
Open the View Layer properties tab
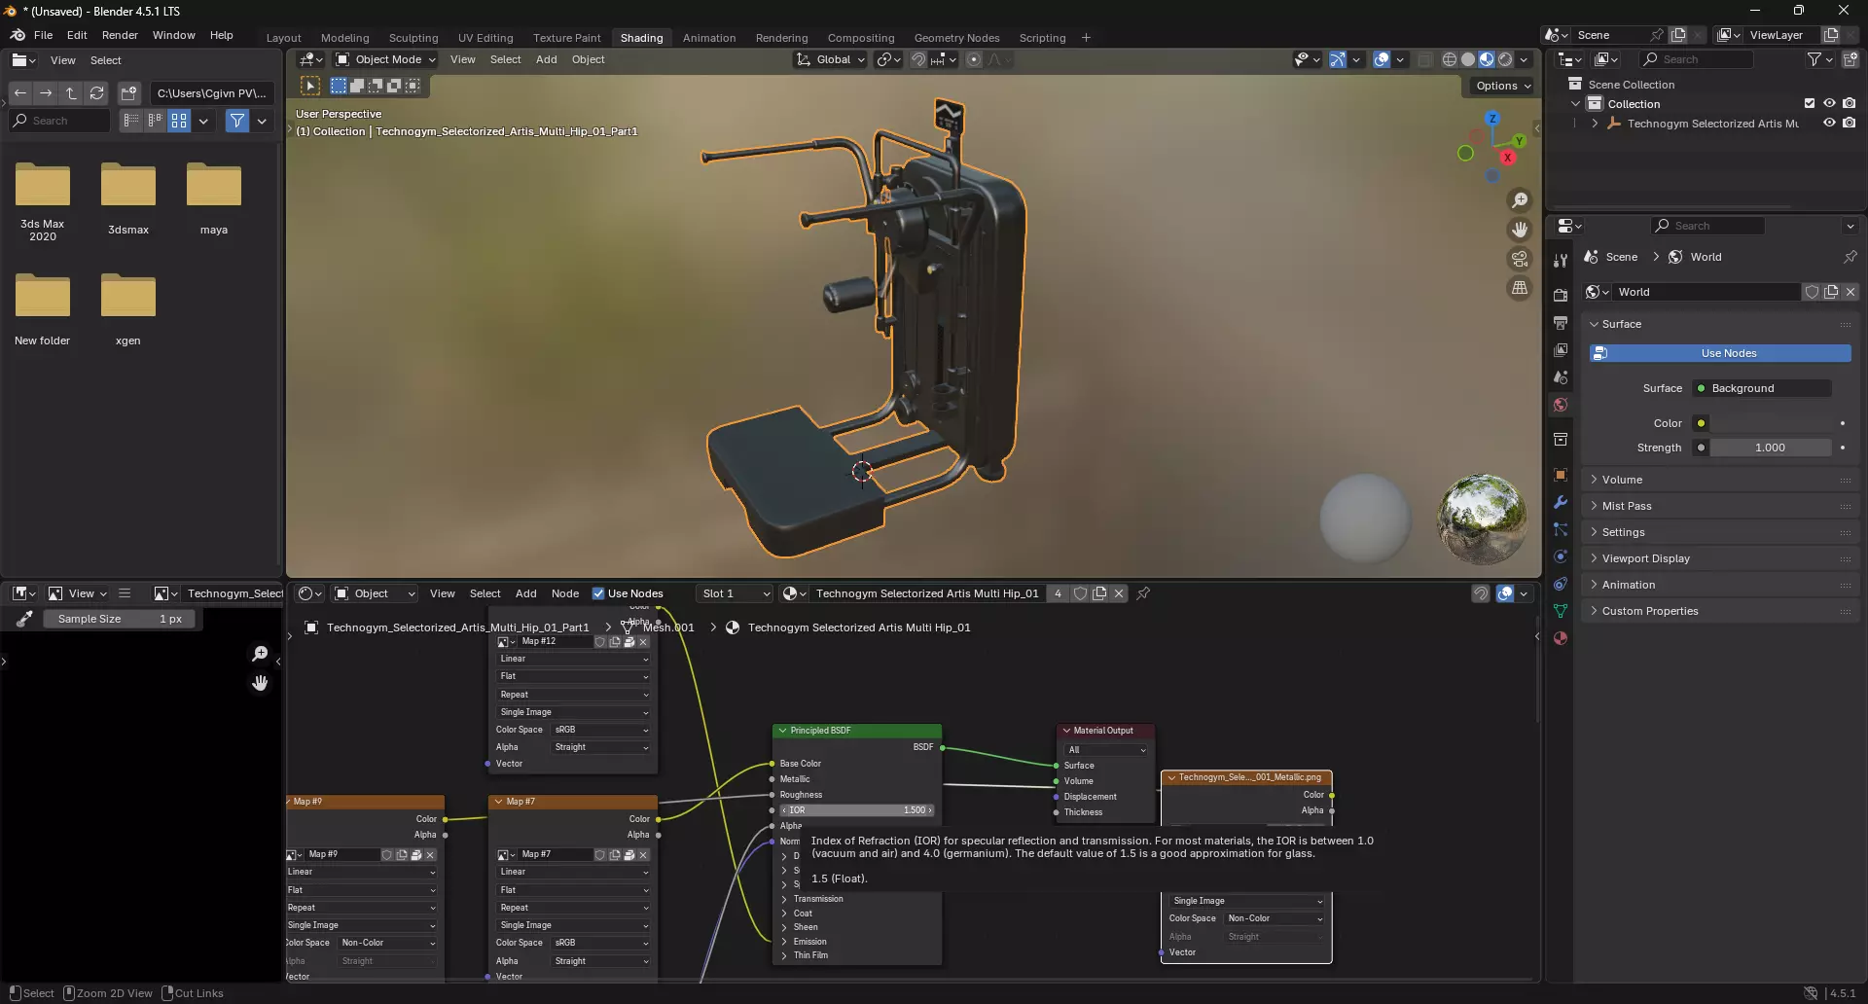[1561, 350]
